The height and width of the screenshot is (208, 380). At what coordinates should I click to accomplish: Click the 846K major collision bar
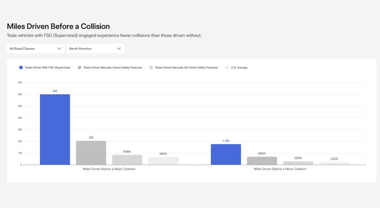(x=127, y=160)
